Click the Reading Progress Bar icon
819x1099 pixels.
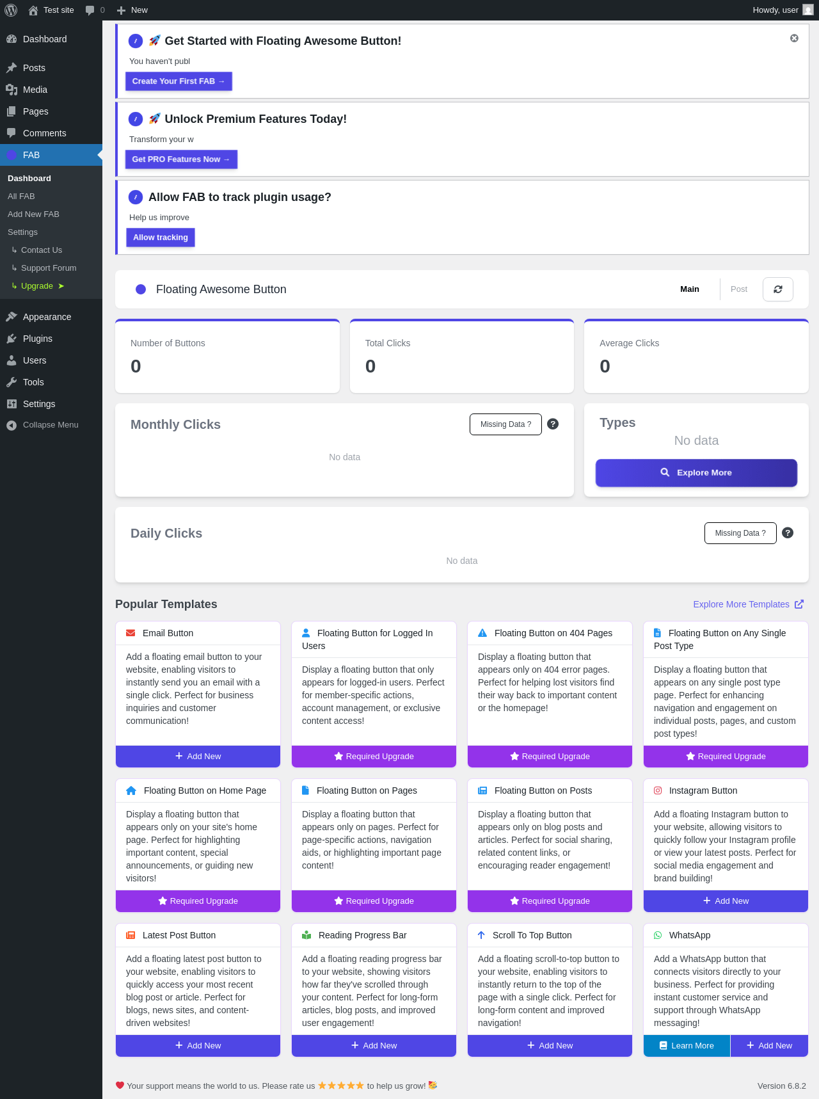306,935
